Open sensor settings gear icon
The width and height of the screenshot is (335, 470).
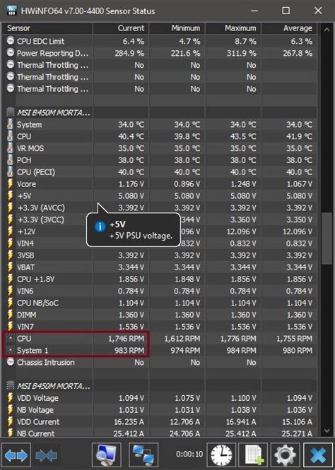[x=285, y=455]
